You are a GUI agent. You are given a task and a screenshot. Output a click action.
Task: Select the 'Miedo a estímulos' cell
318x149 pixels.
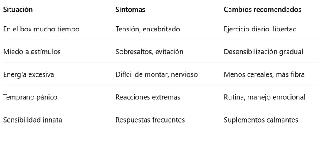(32, 52)
